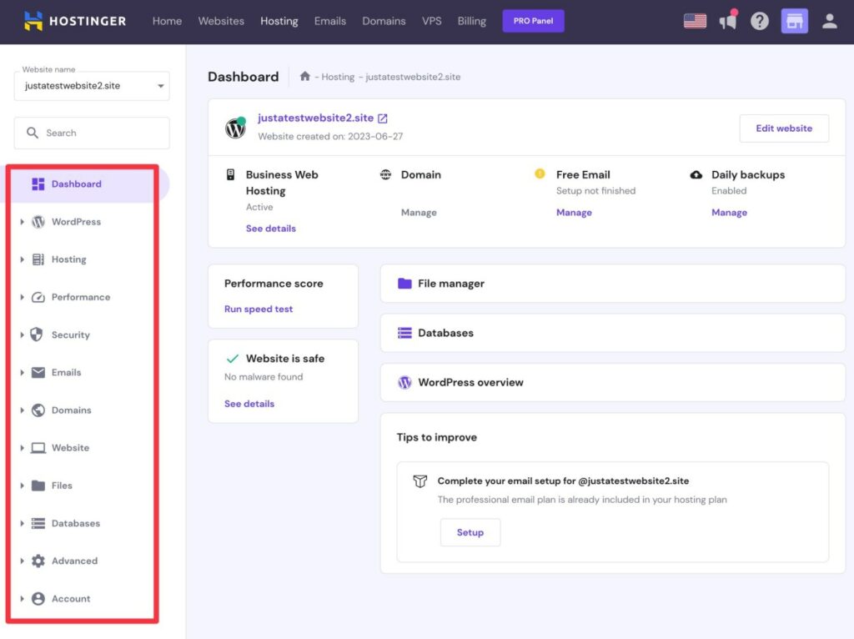
Task: Open the user profile icon
Action: coord(829,21)
